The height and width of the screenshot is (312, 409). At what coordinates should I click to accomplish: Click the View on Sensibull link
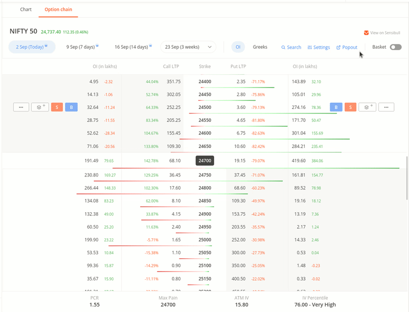click(x=382, y=33)
